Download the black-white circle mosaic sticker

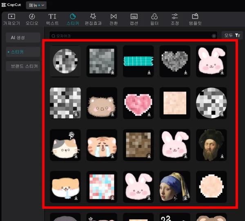coord(222,114)
